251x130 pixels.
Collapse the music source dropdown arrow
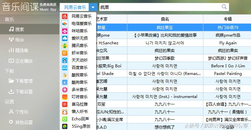(x=93, y=7)
